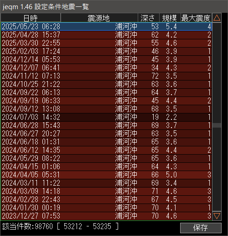
Task: Select the 2024/03/09 14:18 earthquake row
Action: click(x=107, y=191)
